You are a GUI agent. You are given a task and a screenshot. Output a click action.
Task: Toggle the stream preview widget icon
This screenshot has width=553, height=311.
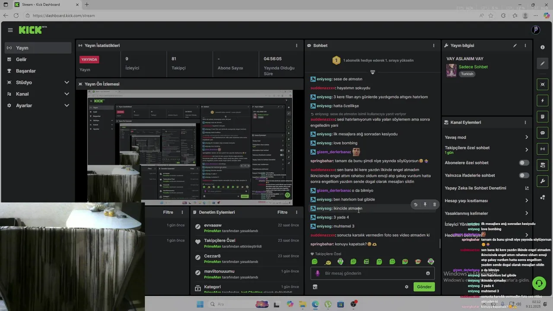543,84
